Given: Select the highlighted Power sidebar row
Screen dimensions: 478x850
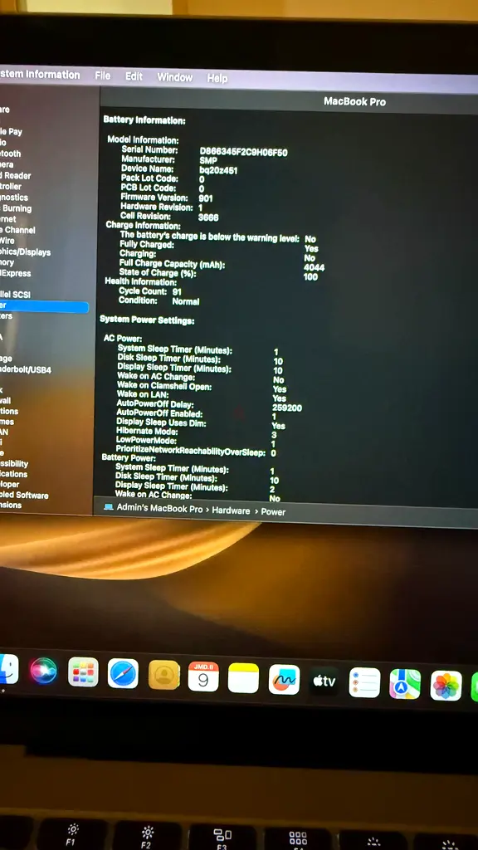Looking at the screenshot, I should pyautogui.click(x=44, y=306).
